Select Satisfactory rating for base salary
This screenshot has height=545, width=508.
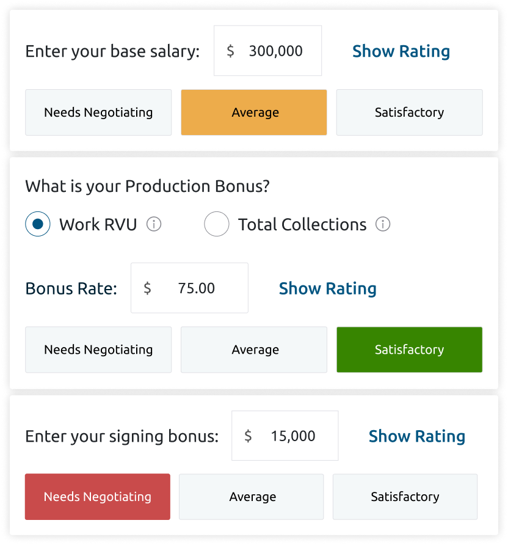pyautogui.click(x=409, y=112)
